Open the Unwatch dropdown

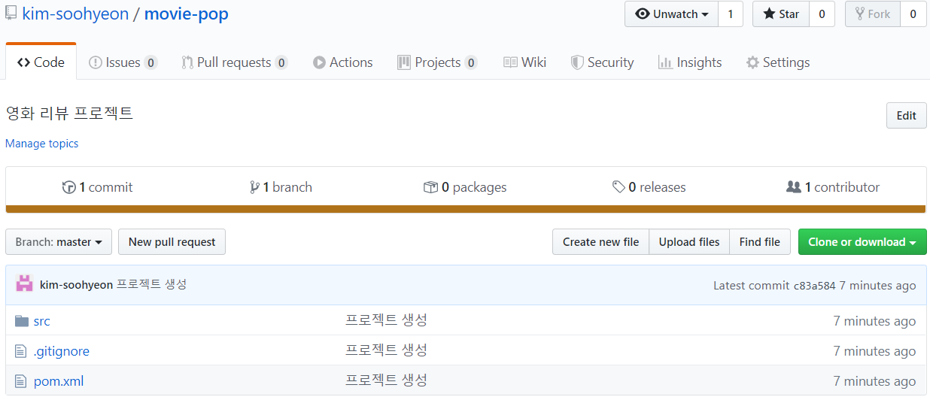tap(672, 14)
